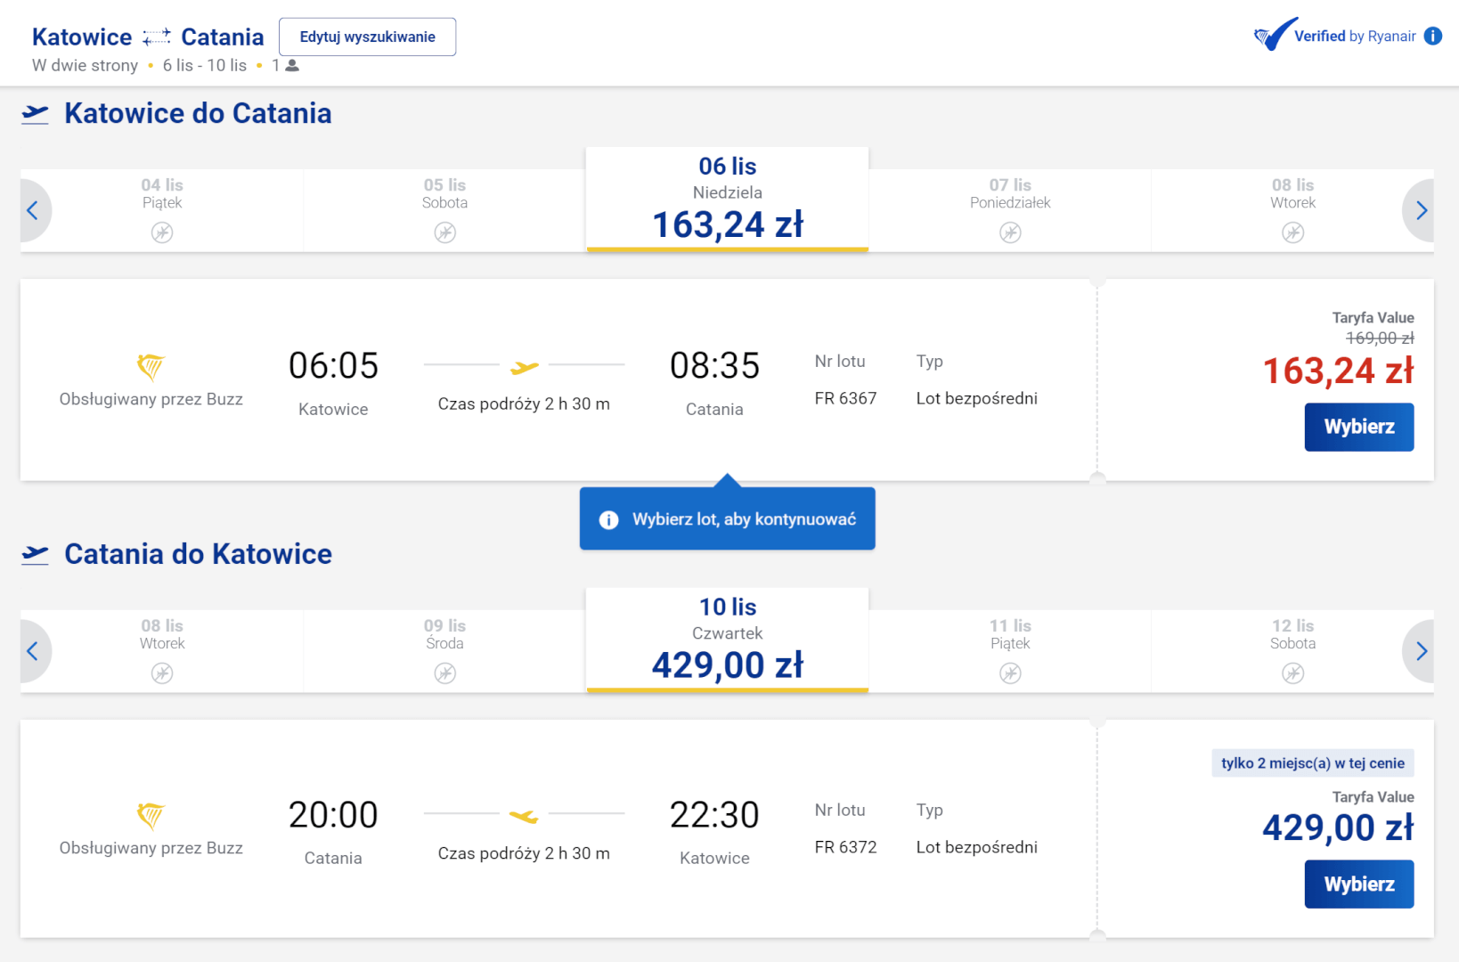The width and height of the screenshot is (1459, 962).
Task: Click the 'tylko 2 miejsc(a) w tej cenie' badge
Action: (x=1313, y=763)
